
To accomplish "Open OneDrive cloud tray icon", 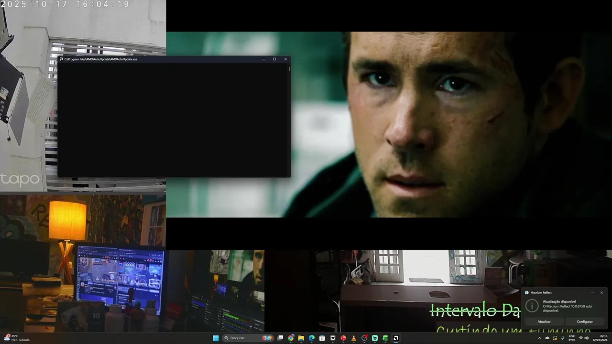I will (x=547, y=338).
